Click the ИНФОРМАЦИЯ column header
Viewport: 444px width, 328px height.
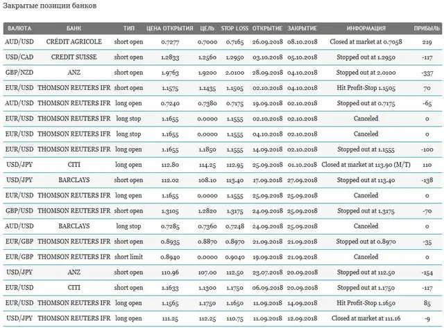tap(366, 28)
